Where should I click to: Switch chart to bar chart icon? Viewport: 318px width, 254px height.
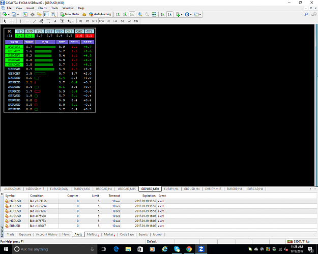coord(118,14)
